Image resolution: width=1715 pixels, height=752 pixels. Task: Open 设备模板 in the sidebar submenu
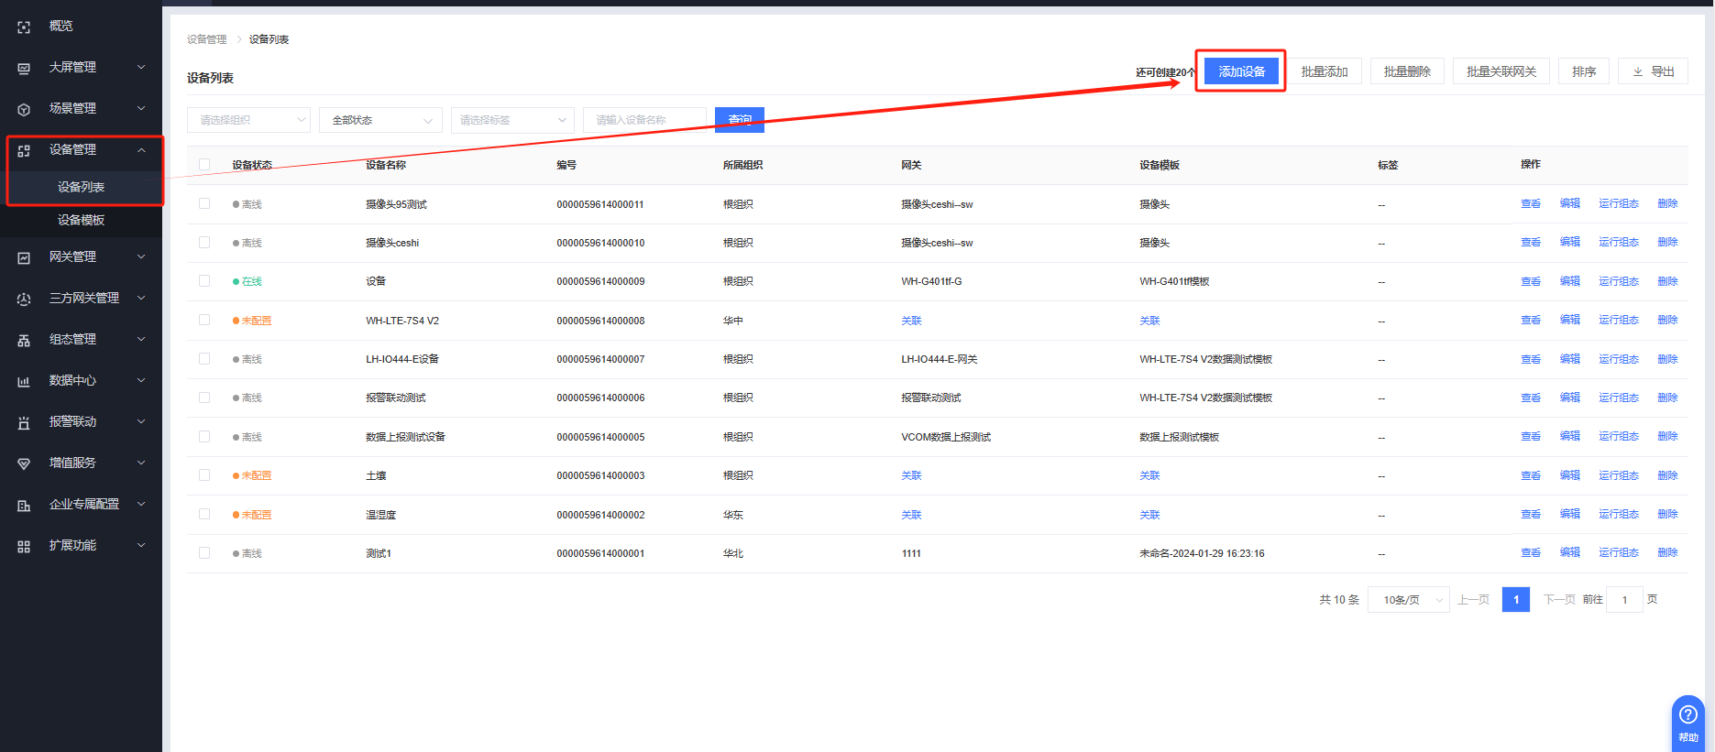(81, 220)
